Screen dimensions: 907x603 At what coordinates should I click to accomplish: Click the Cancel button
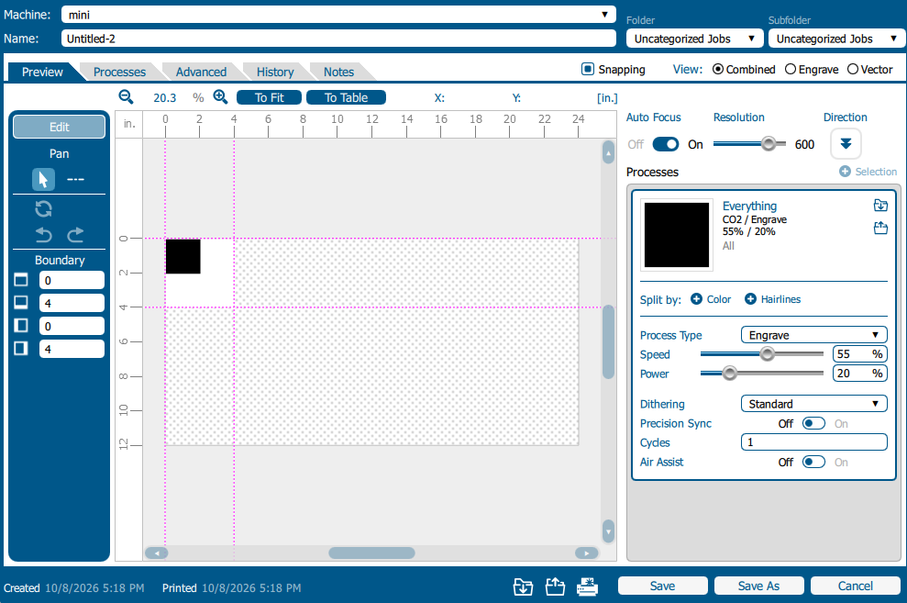tap(856, 586)
